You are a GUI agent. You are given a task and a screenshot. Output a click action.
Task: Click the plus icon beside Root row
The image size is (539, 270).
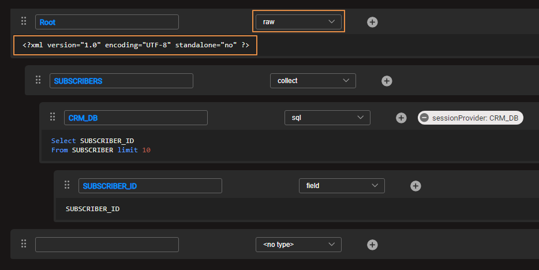(x=373, y=22)
